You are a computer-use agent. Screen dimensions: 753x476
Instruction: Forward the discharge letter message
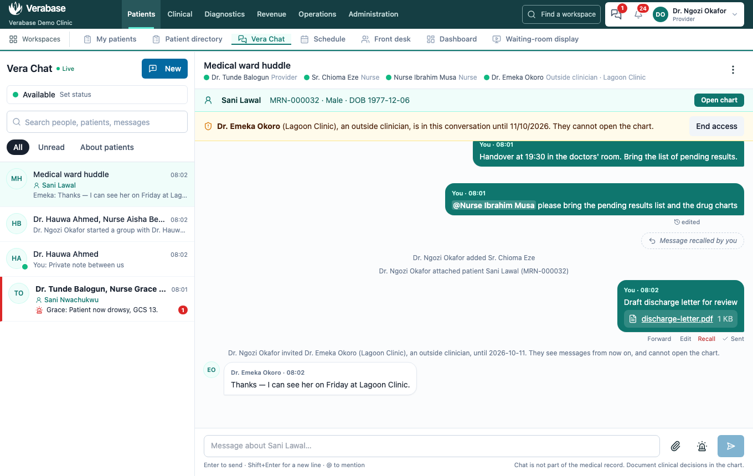pyautogui.click(x=659, y=339)
